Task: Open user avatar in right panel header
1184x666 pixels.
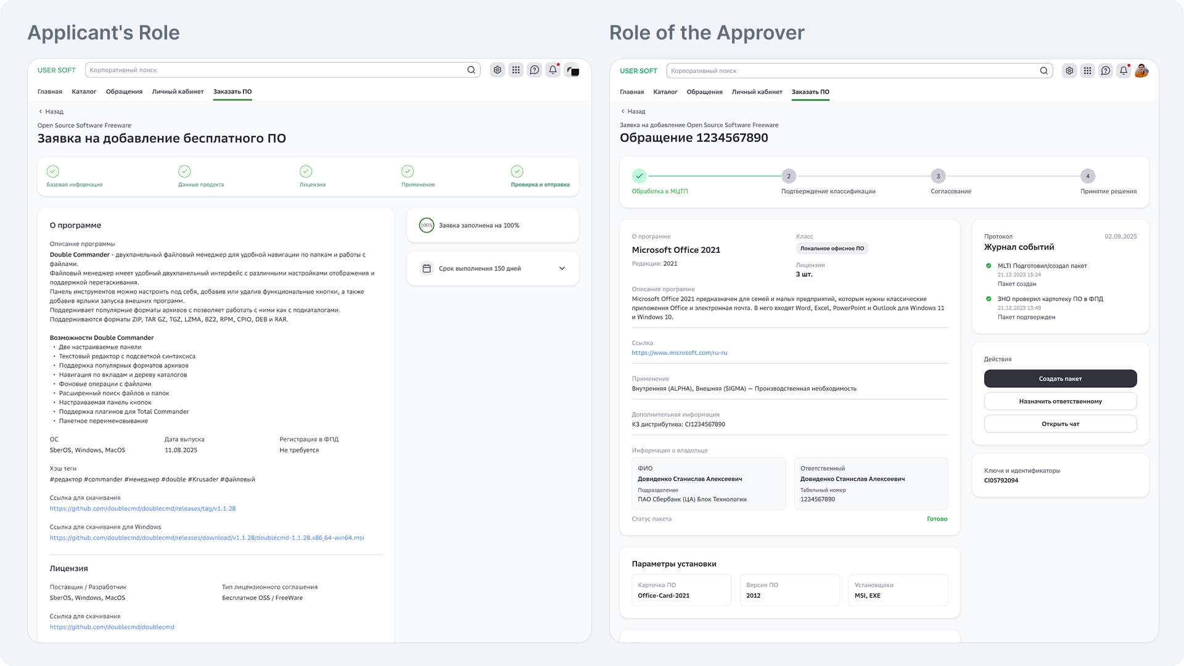Action: click(x=1141, y=71)
